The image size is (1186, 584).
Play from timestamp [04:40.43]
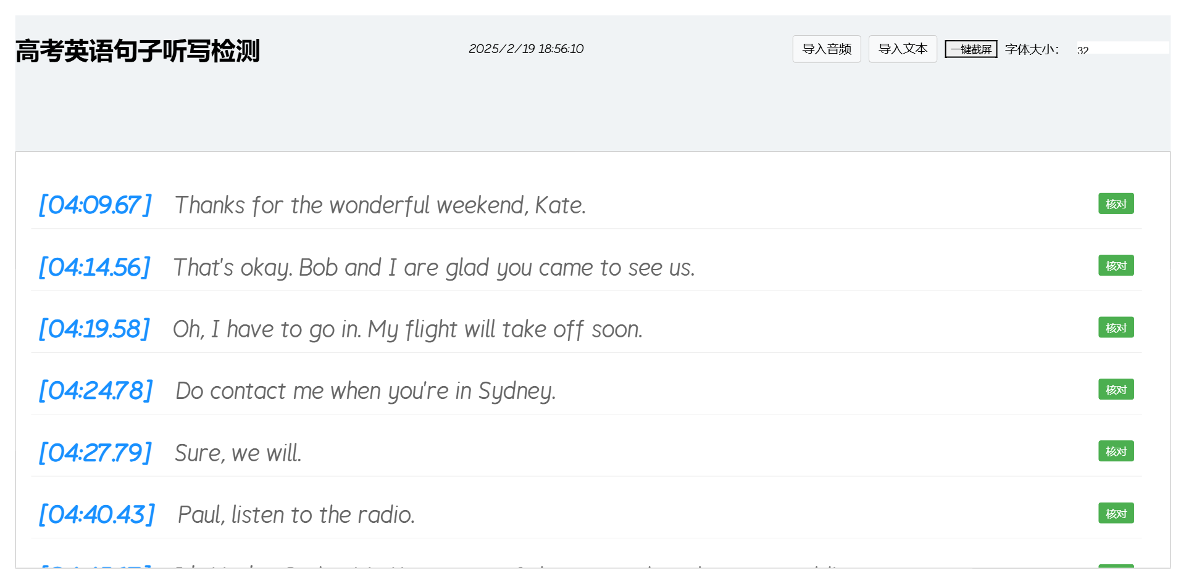(x=97, y=514)
